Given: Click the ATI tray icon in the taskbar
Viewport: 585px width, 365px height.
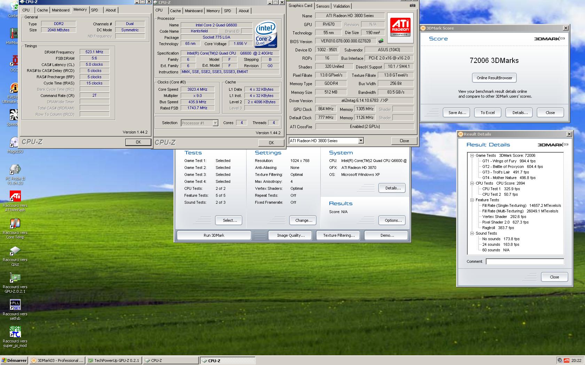Looking at the screenshot, I should click(567, 360).
